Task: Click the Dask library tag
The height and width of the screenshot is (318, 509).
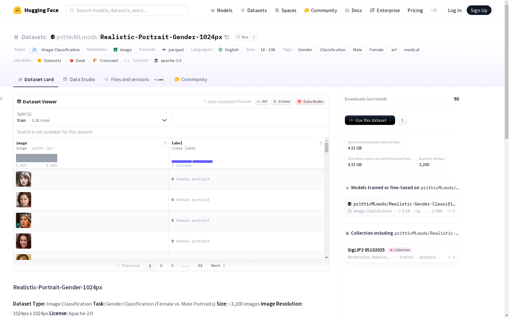Action: point(77,60)
